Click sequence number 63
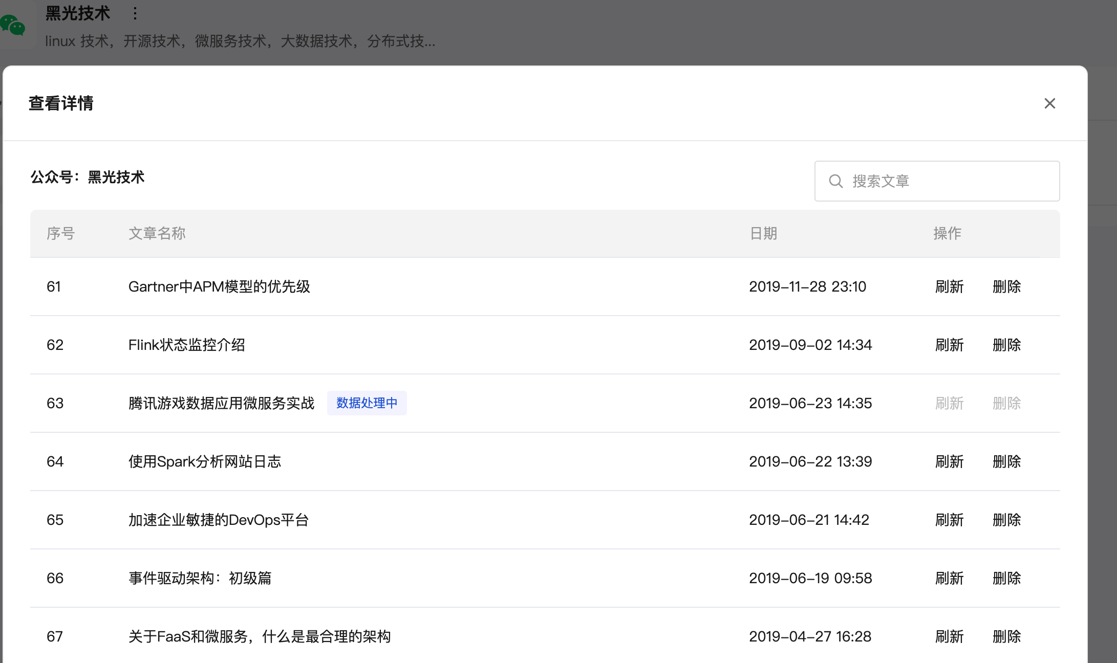 [55, 403]
